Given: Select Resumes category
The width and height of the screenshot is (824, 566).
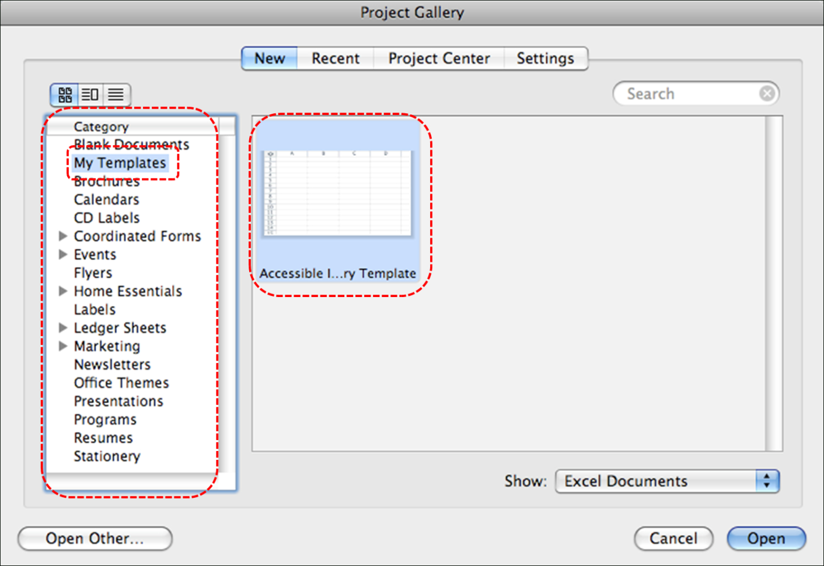Looking at the screenshot, I should point(103,438).
